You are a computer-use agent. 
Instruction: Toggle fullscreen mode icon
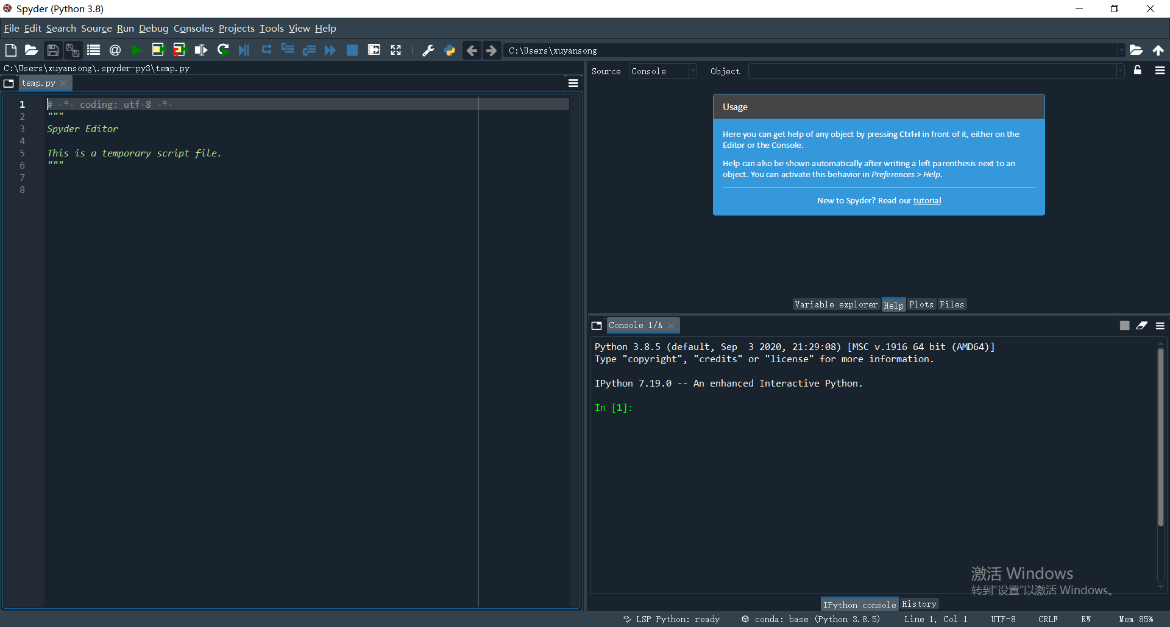pyautogui.click(x=396, y=50)
